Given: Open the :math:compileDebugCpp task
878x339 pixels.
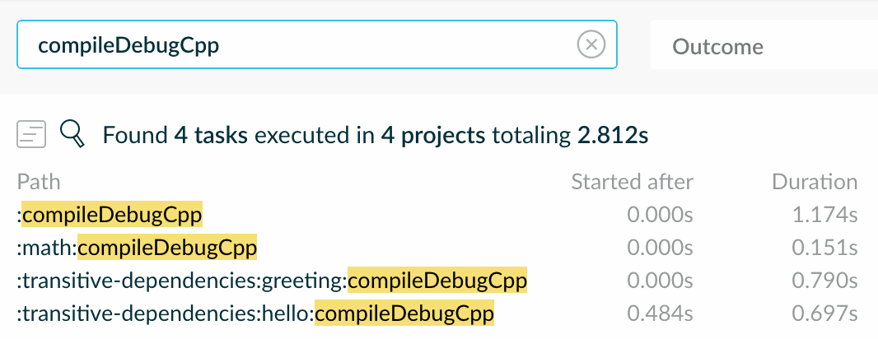Looking at the screenshot, I should 138,248.
